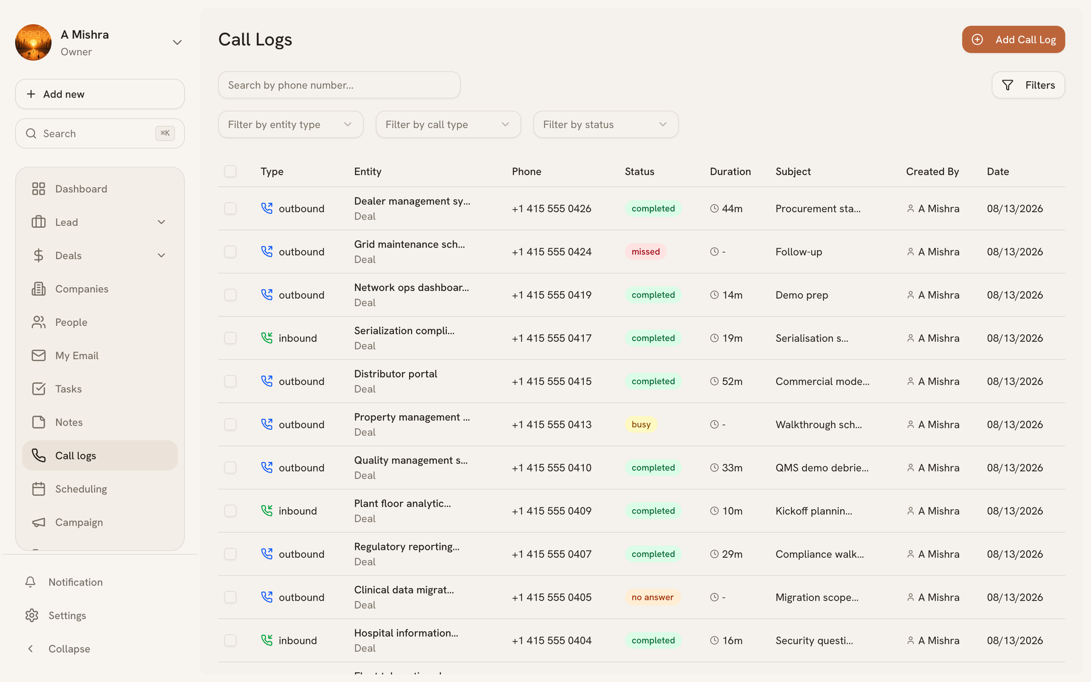Go to the Dashboard page
This screenshot has width=1091, height=682.
click(100, 189)
